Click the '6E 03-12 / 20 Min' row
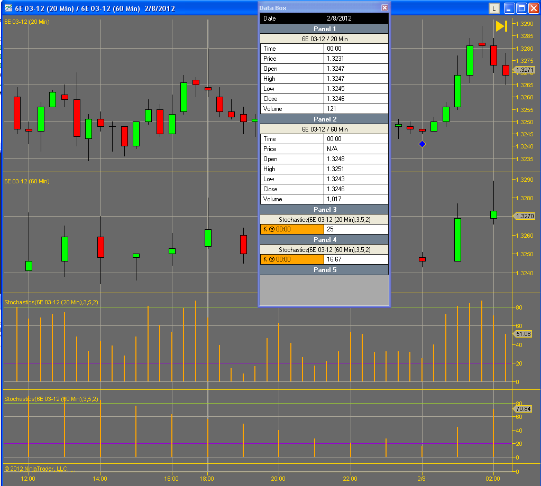This screenshot has width=541, height=486. coord(324,39)
